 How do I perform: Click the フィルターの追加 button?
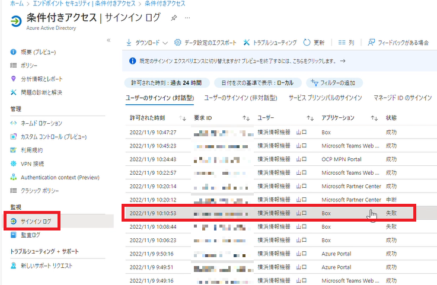point(334,83)
